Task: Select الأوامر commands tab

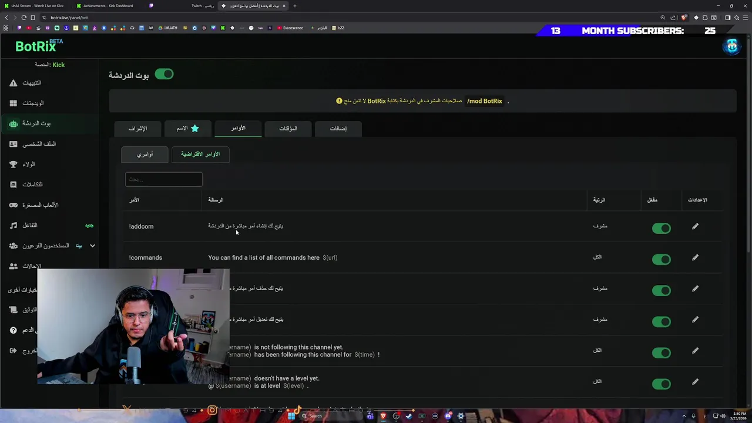Action: [x=238, y=128]
